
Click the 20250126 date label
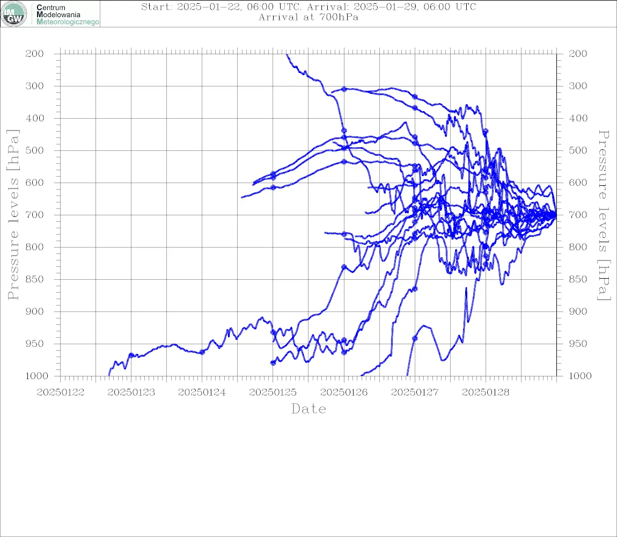(x=344, y=393)
